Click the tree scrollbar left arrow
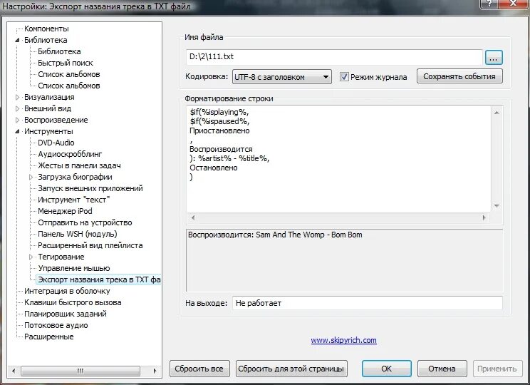 [14, 371]
